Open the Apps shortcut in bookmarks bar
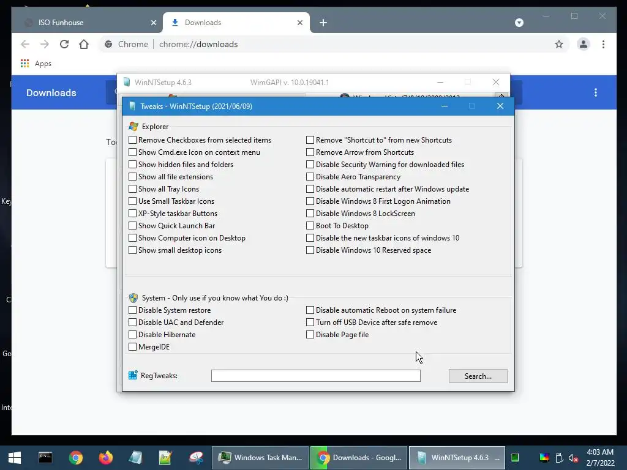The height and width of the screenshot is (470, 627). (x=36, y=64)
